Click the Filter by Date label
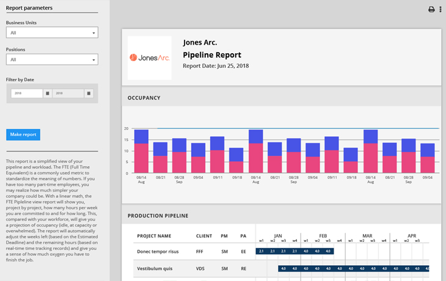Viewport: 446px width, 281px height. click(20, 79)
